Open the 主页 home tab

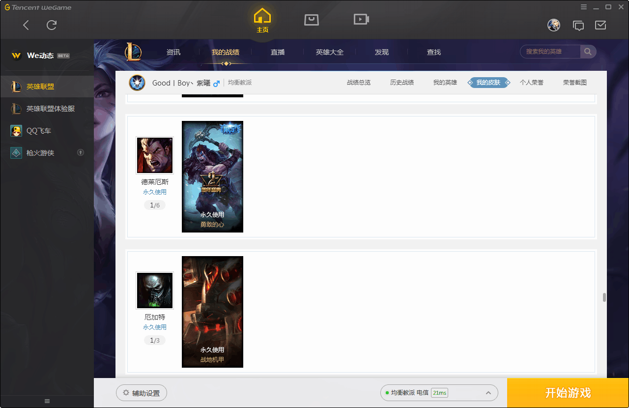[x=262, y=21]
